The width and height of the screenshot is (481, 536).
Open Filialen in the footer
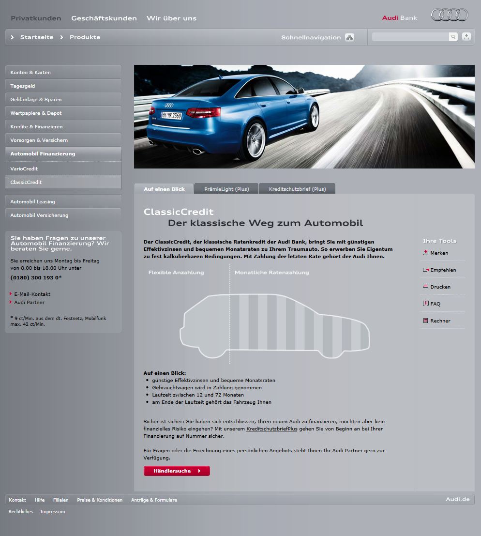click(x=61, y=500)
